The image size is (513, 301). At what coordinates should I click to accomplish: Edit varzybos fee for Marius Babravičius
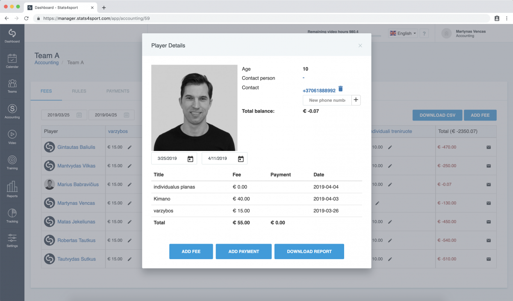pyautogui.click(x=130, y=185)
